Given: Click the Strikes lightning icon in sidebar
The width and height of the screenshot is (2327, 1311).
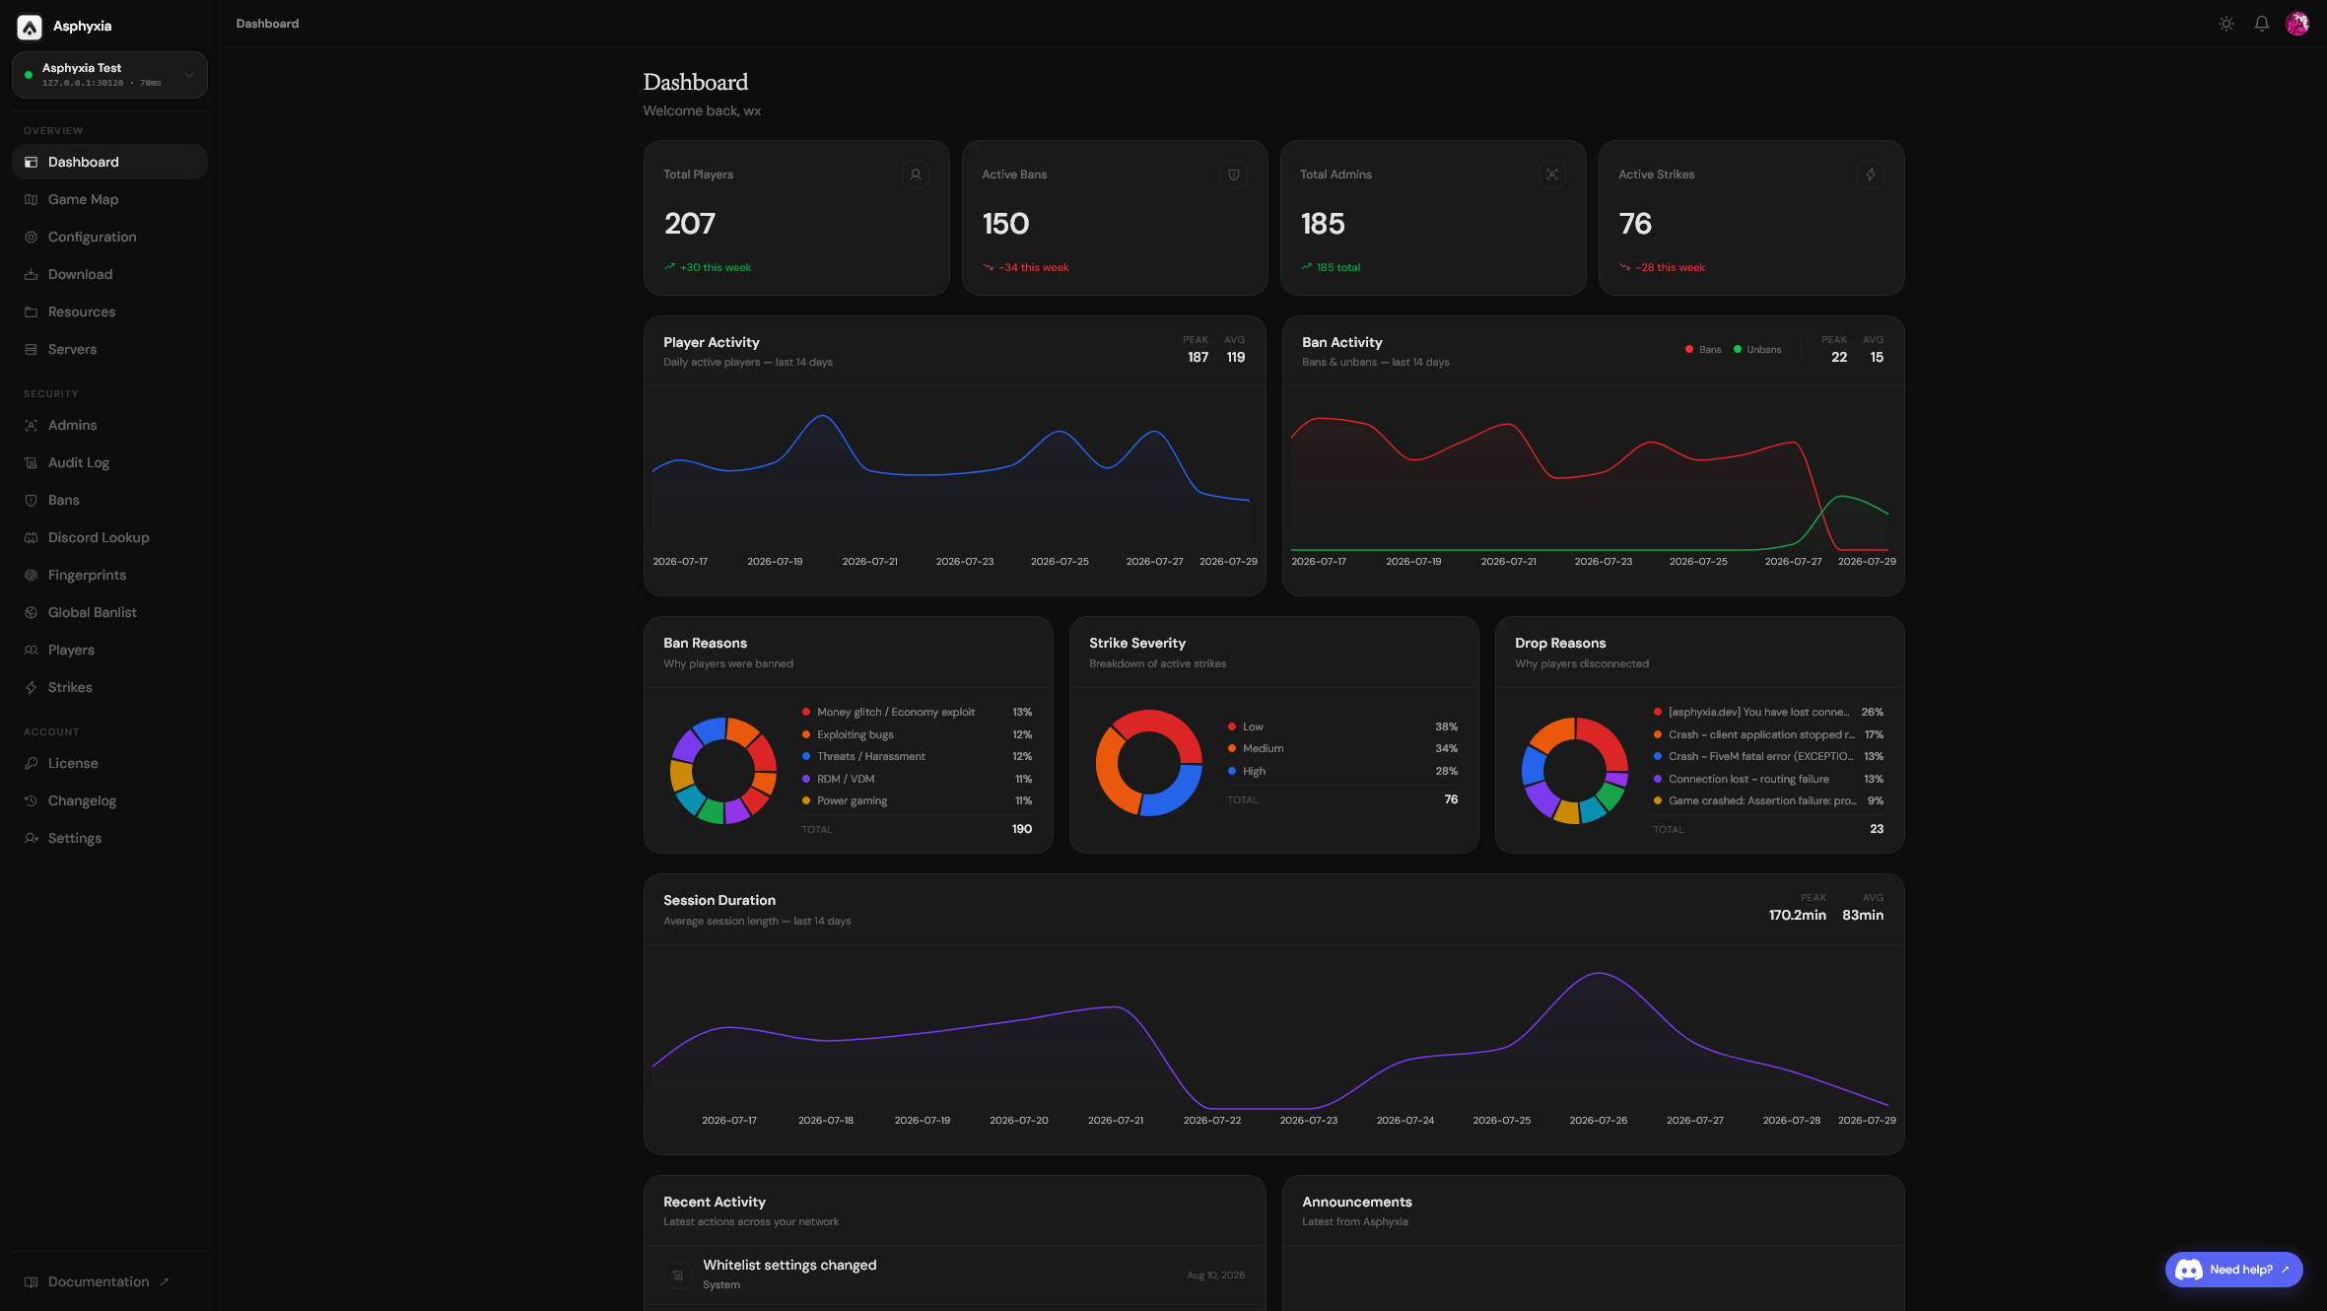Looking at the screenshot, I should pyautogui.click(x=31, y=687).
